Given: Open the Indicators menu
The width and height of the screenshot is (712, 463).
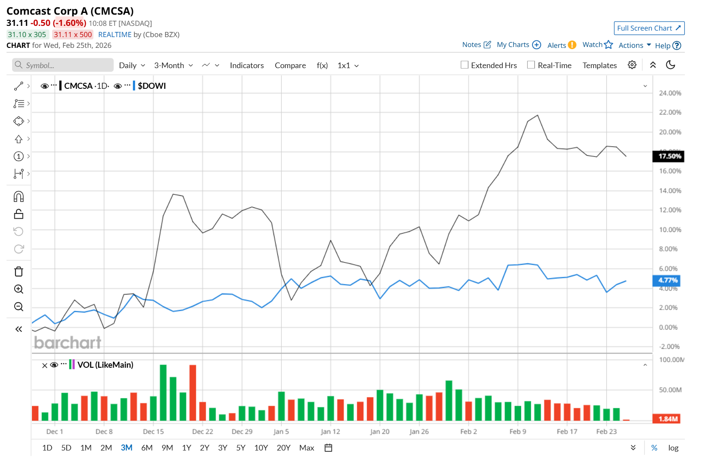Looking at the screenshot, I should 247,65.
